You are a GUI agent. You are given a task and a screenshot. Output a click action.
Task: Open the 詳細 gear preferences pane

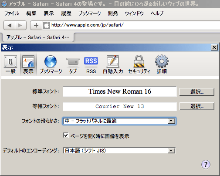162,64
